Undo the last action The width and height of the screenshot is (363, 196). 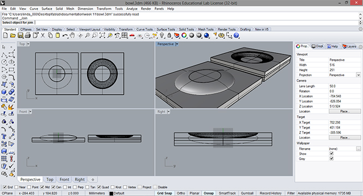[65, 35]
